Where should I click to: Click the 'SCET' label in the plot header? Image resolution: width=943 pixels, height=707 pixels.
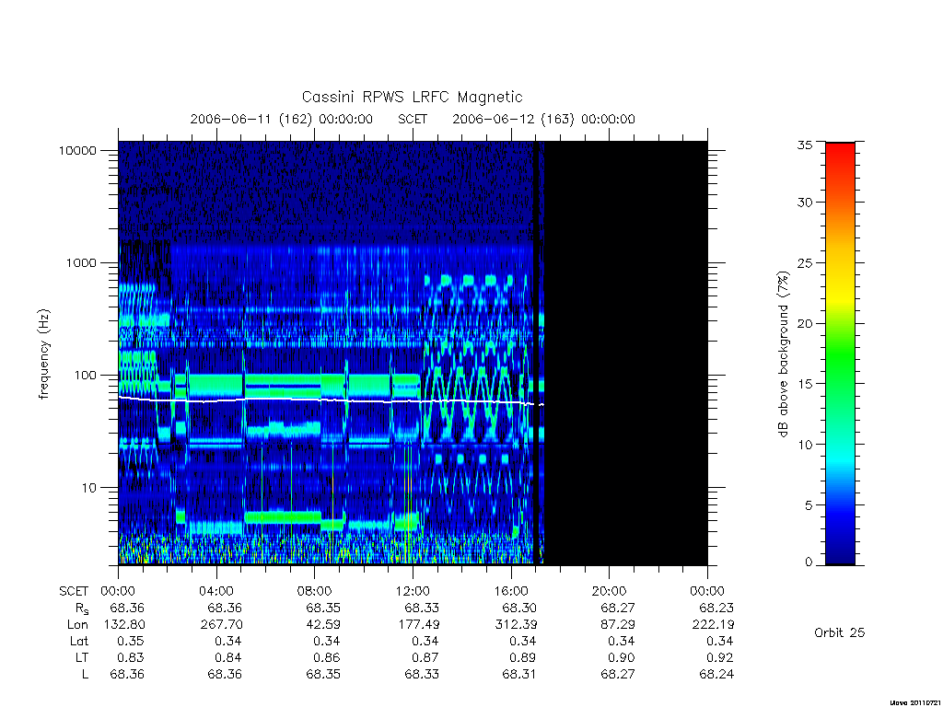point(413,119)
